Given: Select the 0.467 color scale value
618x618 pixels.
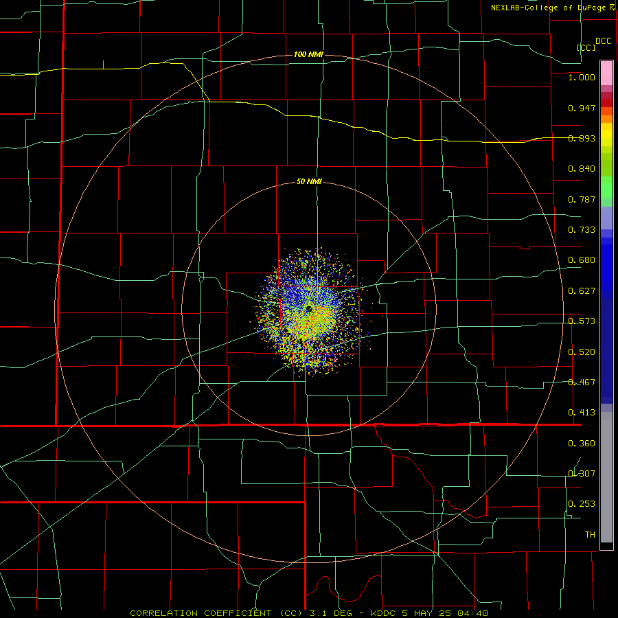Looking at the screenshot, I should click(x=582, y=382).
